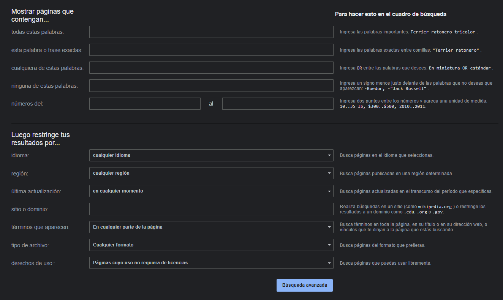
Task: Click the arrow on 'términos que aparecen' dropdown
Action: (329, 227)
